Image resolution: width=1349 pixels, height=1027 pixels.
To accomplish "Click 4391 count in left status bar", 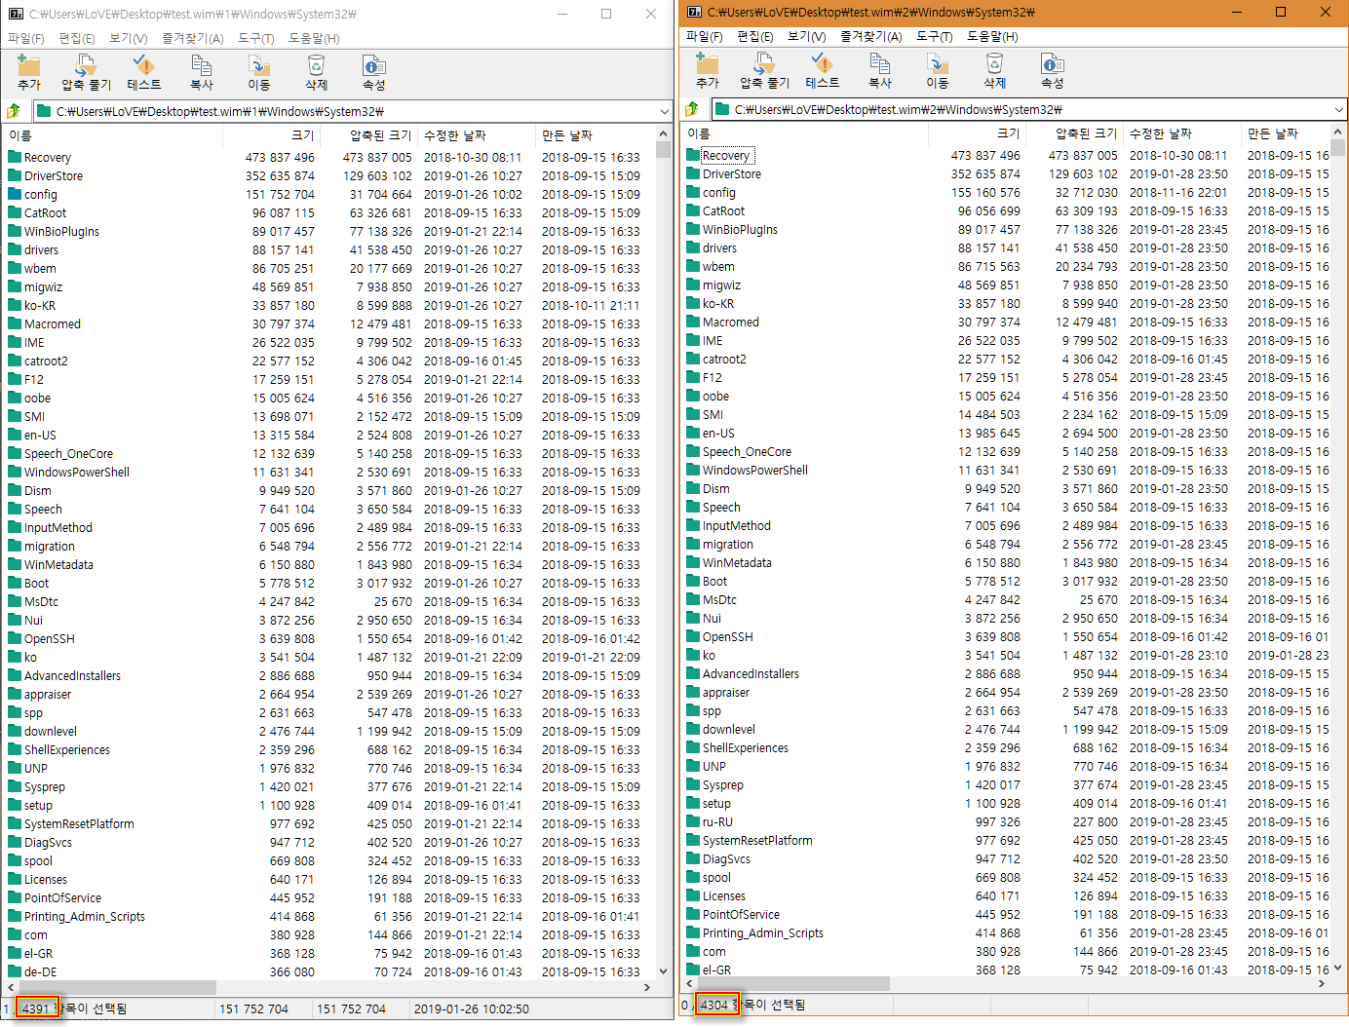I will (x=35, y=1008).
